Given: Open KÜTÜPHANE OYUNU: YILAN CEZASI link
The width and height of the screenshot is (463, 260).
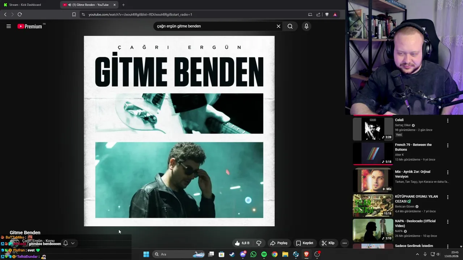Looking at the screenshot, I should click(416, 199).
